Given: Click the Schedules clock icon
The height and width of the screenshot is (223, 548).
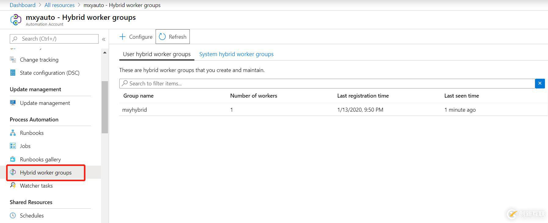Looking at the screenshot, I should pyautogui.click(x=13, y=215).
